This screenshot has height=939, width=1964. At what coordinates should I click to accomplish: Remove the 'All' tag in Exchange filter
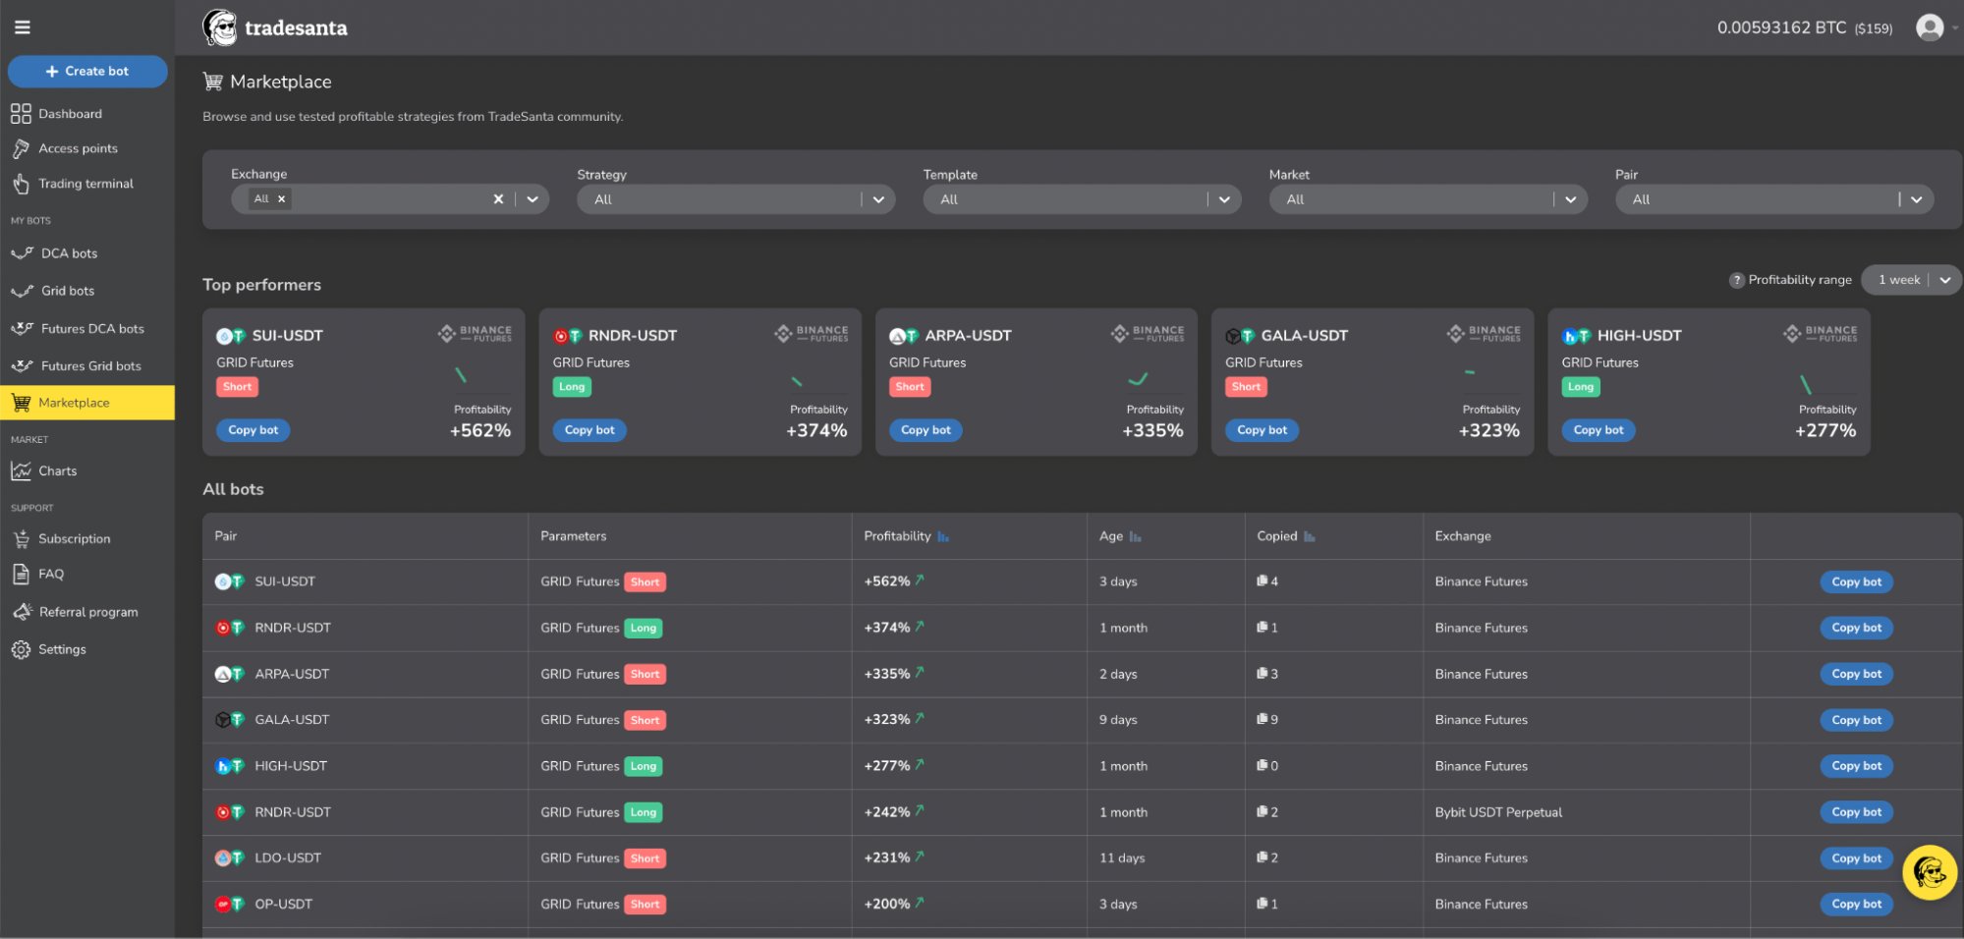(x=282, y=199)
